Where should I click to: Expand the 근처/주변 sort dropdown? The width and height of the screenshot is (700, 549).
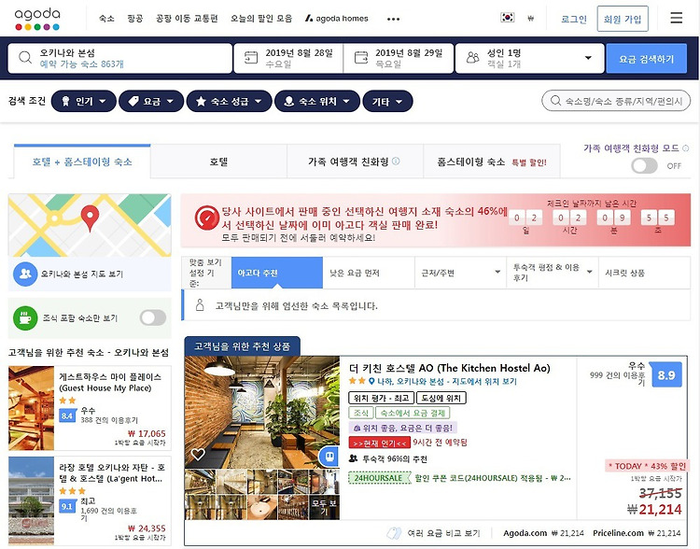tap(497, 272)
